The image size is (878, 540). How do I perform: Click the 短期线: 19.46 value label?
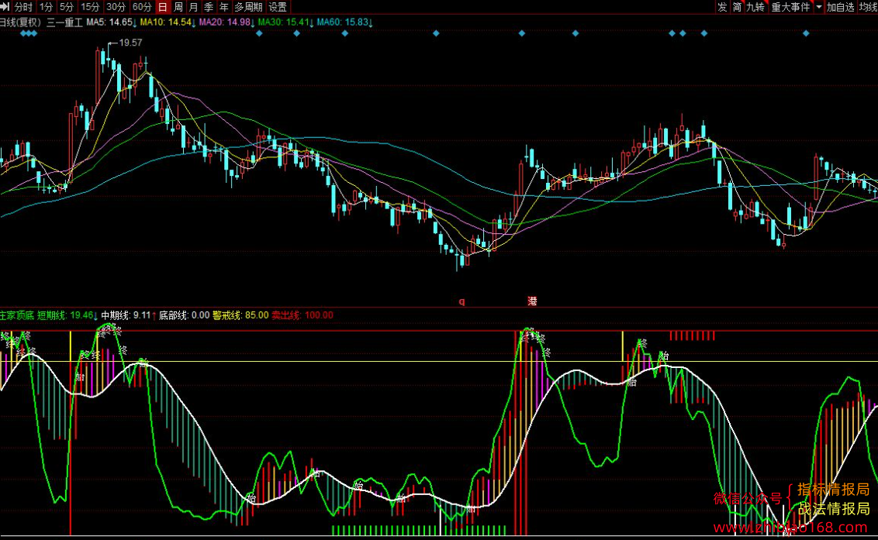[67, 315]
